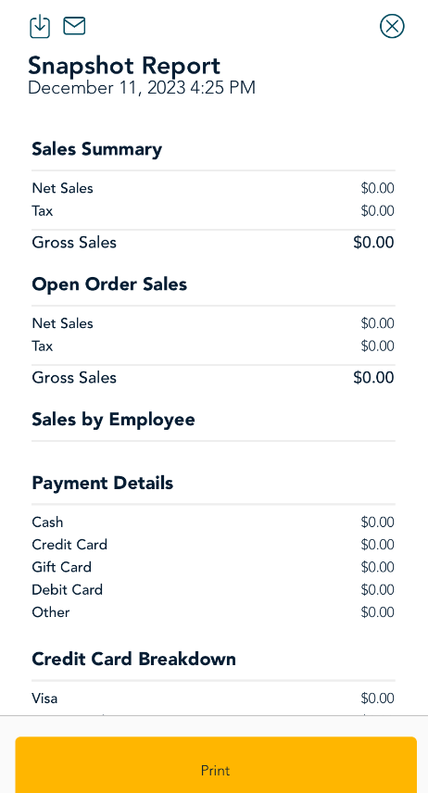
Task: Select Net Sales row under Sales Summary
Action: (213, 188)
